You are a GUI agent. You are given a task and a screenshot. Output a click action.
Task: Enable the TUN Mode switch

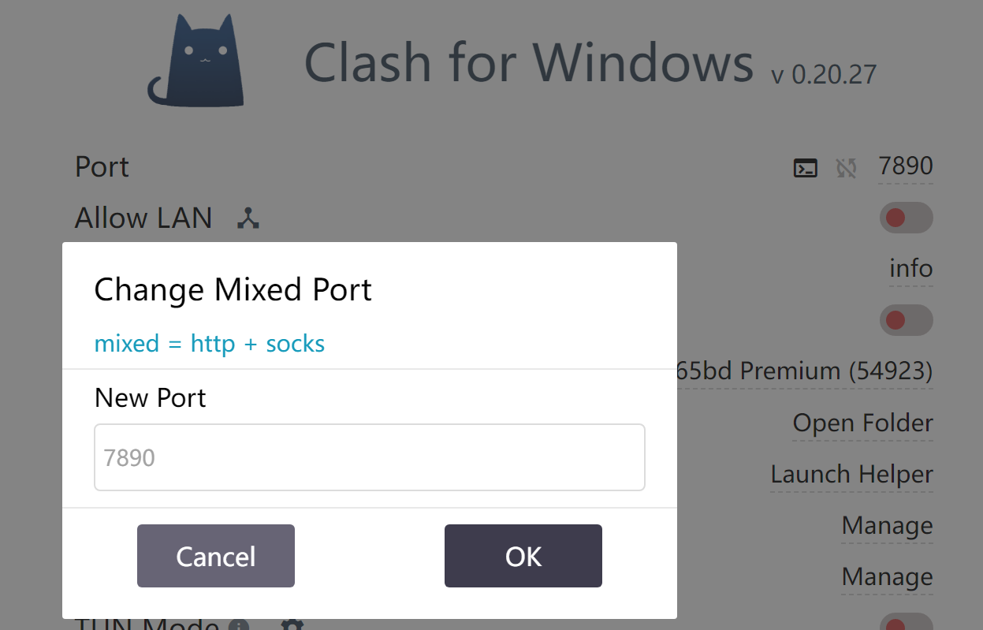coord(906,624)
